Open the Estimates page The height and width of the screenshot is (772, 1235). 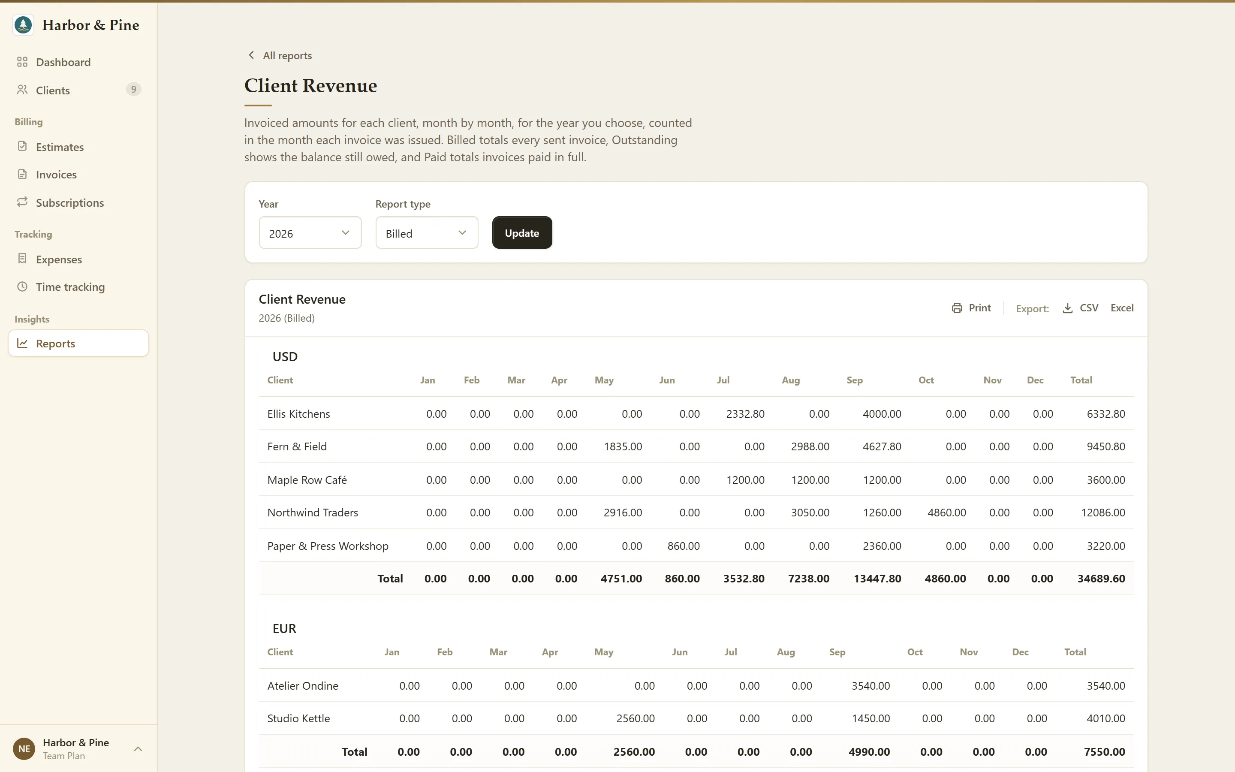[x=78, y=147]
